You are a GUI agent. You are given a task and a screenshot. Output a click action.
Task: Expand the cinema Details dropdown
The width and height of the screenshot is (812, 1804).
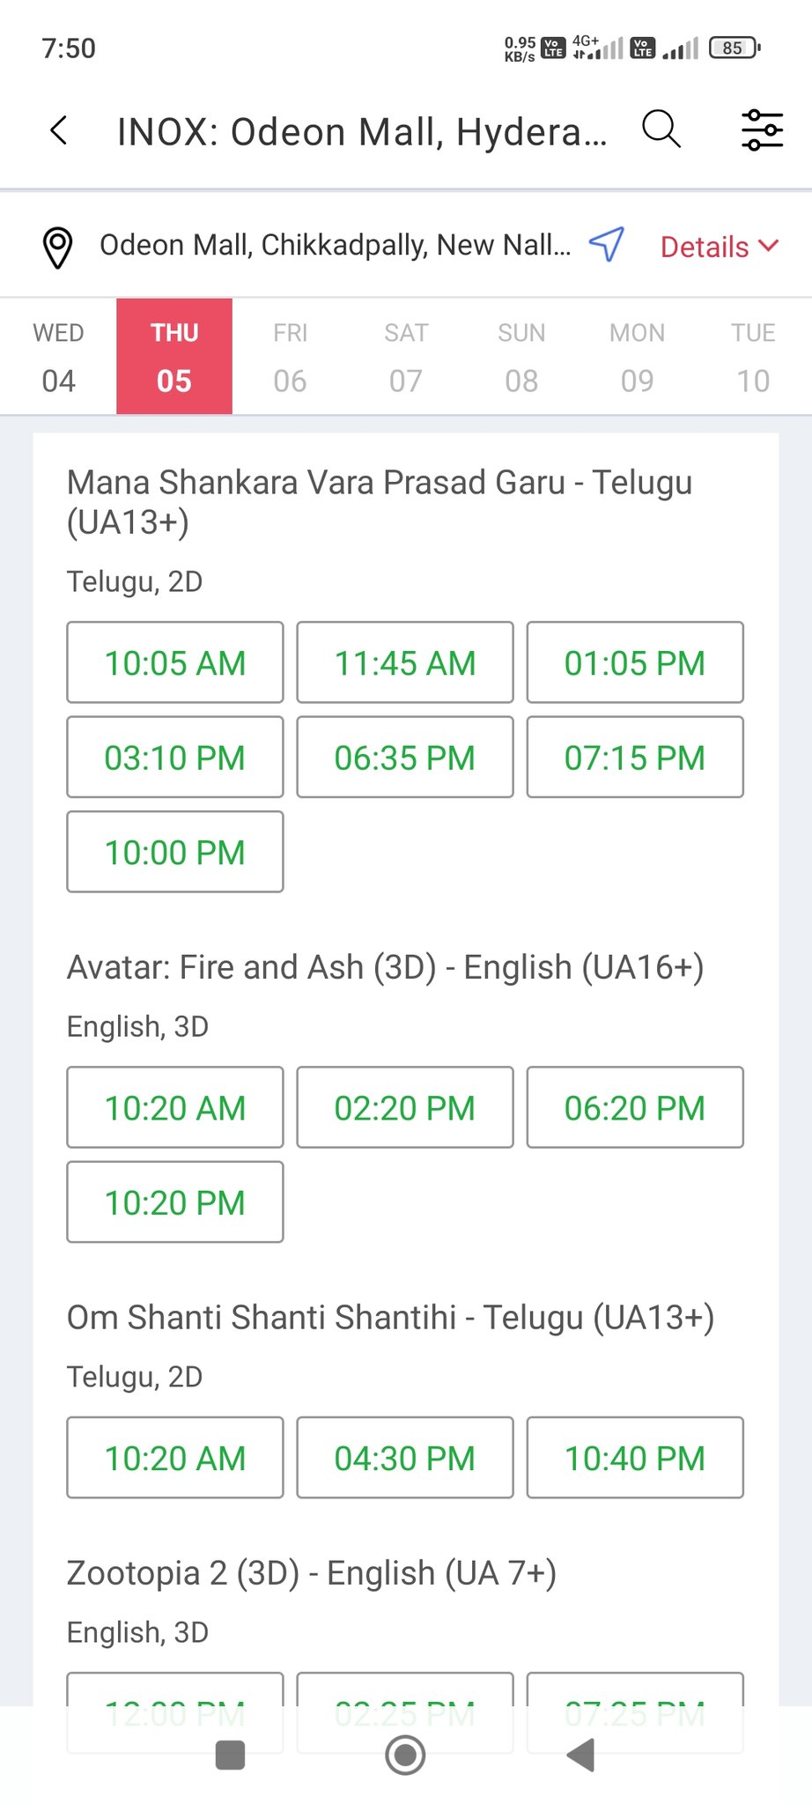(x=720, y=247)
